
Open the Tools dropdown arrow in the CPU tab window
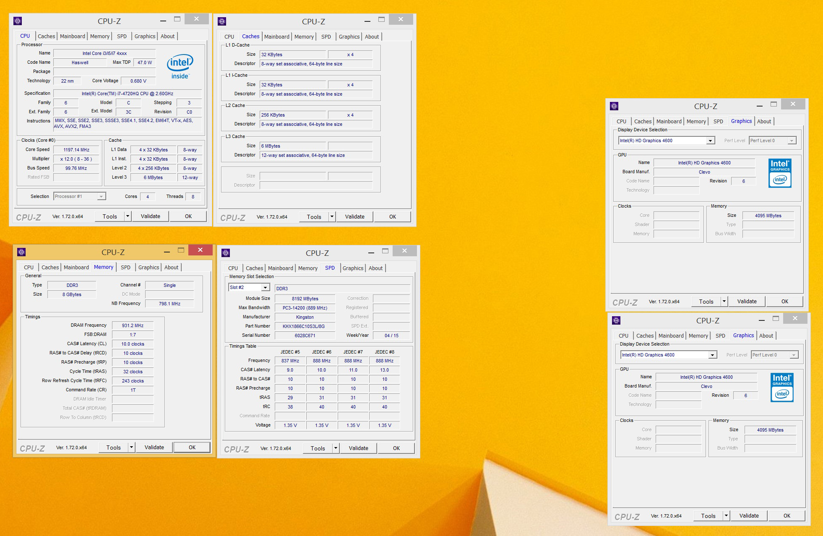pos(128,216)
